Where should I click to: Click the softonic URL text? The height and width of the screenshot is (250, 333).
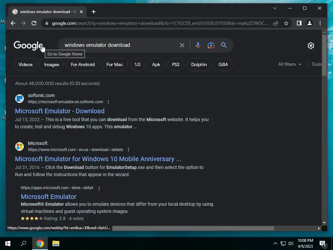point(65,102)
